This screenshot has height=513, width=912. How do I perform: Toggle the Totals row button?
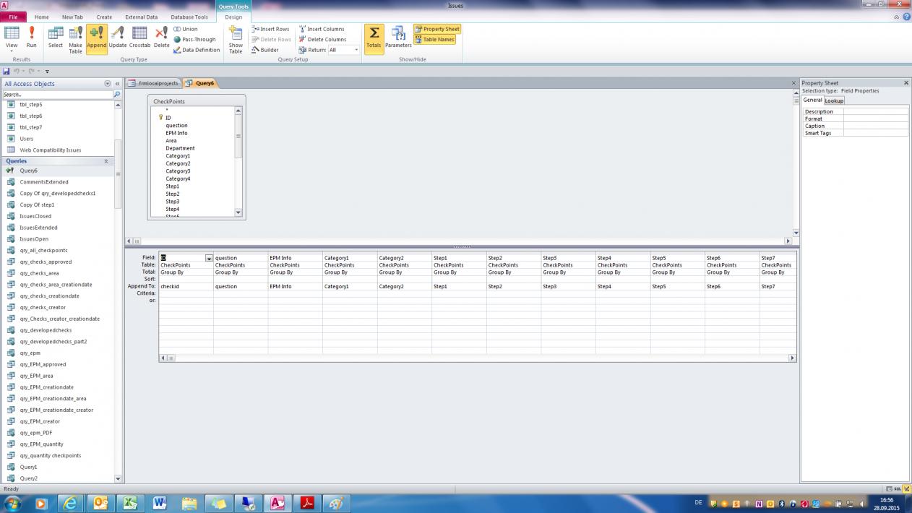click(374, 38)
